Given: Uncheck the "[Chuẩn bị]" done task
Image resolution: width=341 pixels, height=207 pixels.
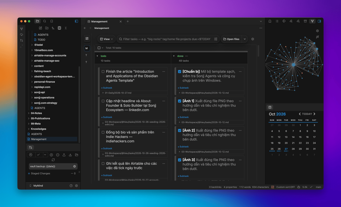Looking at the screenshot, I should point(180,72).
